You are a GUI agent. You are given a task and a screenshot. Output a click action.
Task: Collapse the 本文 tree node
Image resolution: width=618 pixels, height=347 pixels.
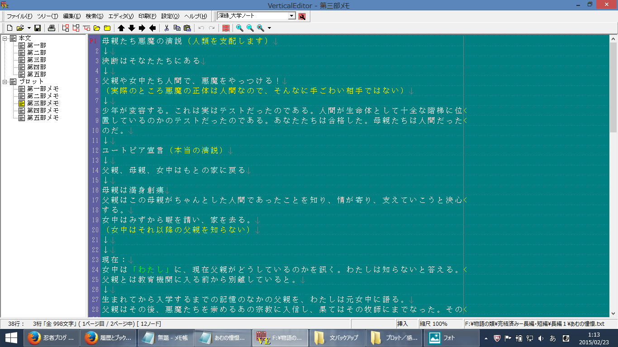pyautogui.click(x=5, y=38)
